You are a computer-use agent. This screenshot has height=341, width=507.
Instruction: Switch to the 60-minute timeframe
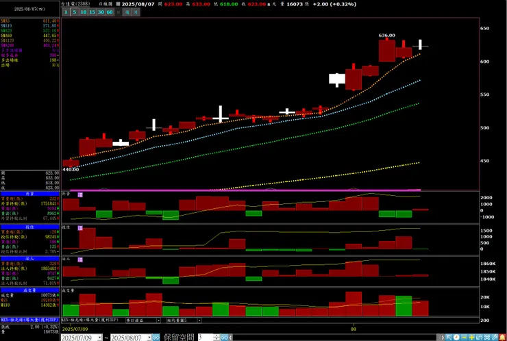110,12
